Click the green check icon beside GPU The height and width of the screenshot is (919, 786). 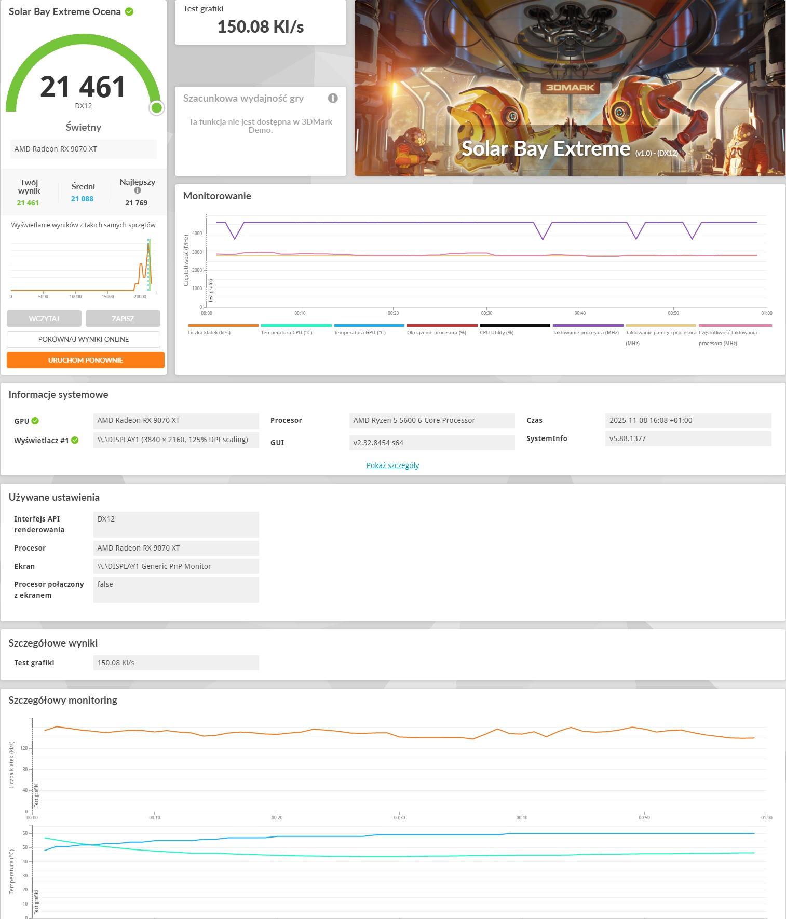coord(35,421)
